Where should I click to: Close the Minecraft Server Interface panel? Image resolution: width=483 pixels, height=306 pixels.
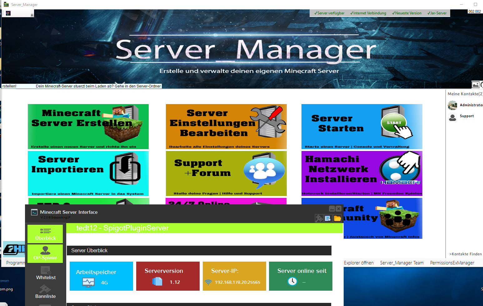tap(338, 209)
